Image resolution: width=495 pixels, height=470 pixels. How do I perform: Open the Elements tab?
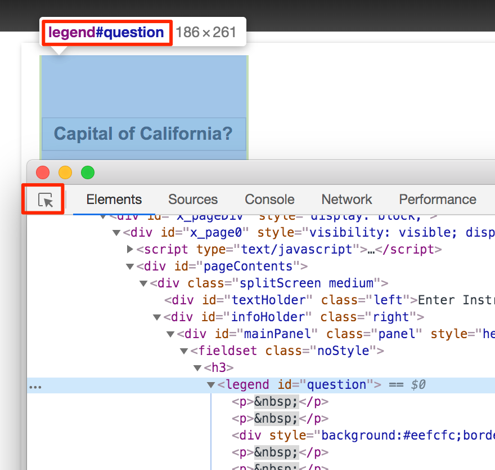tap(114, 199)
